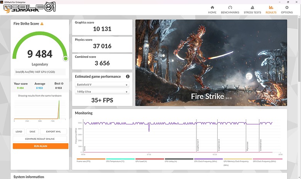Click the HOME menu label
This screenshot has width=301, height=179.
212,12
